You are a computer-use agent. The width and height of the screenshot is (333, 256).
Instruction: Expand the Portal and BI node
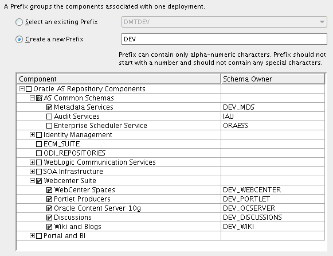click(32, 235)
